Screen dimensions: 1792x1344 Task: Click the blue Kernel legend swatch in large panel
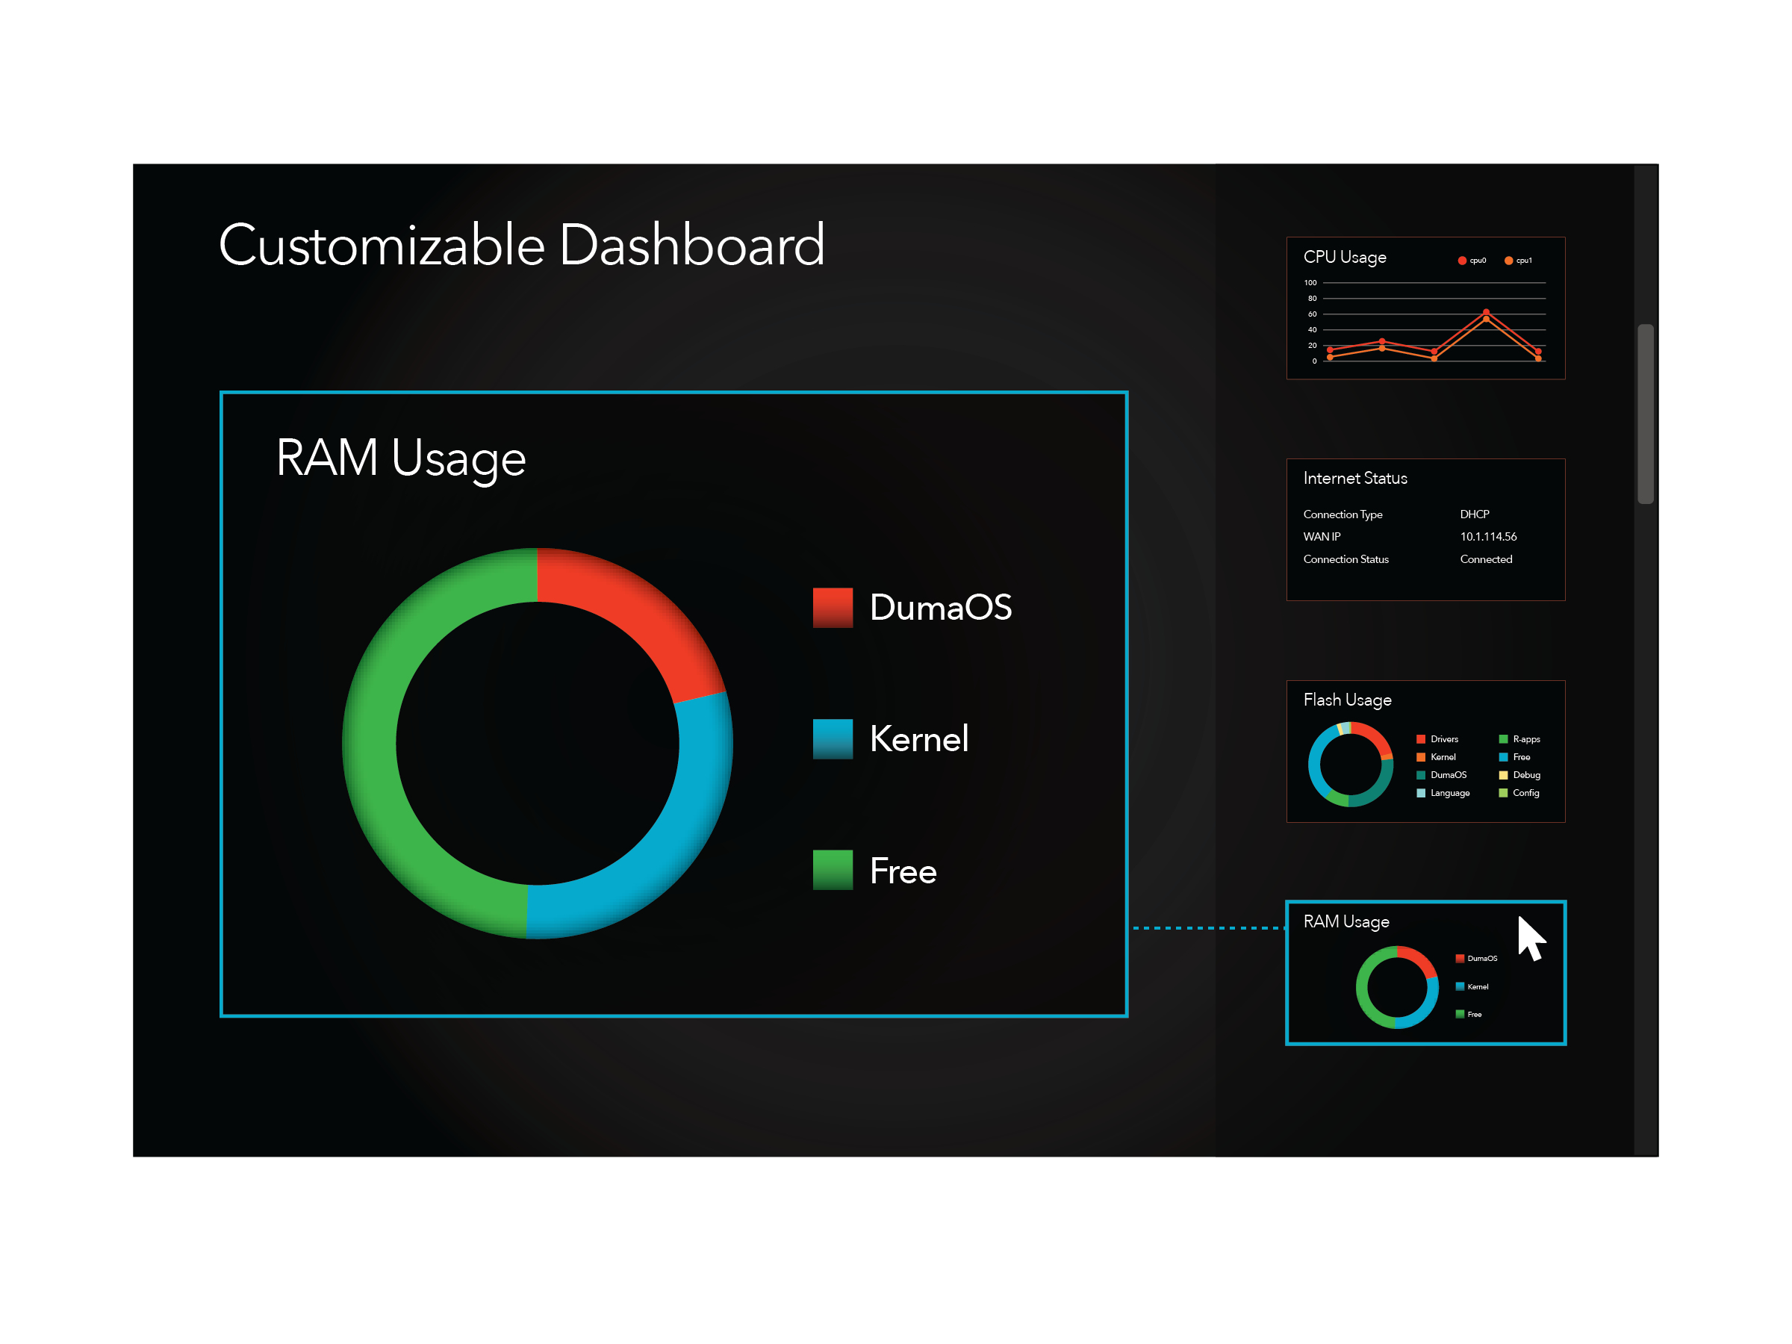(833, 739)
